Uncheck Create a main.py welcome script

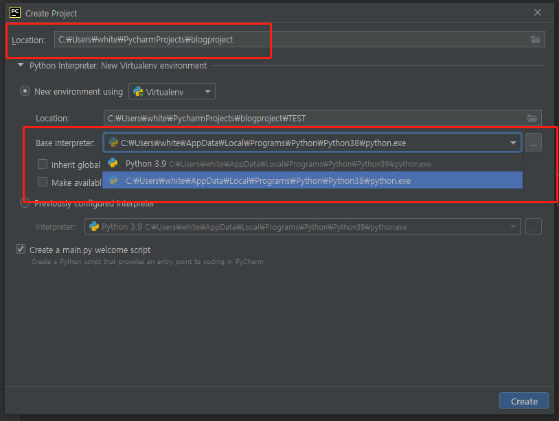pyautogui.click(x=21, y=249)
